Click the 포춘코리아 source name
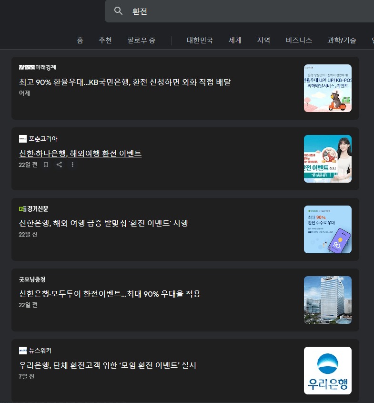Image resolution: width=374 pixels, height=403 pixels. pyautogui.click(x=43, y=139)
